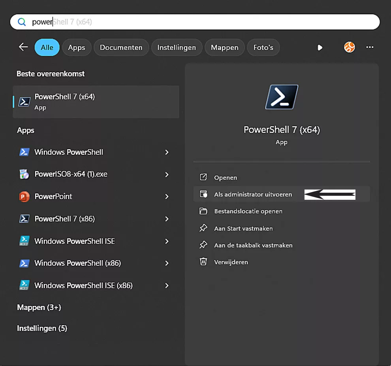
Task: Click the Windows PowerShell (x86) icon
Action: pyautogui.click(x=24, y=263)
